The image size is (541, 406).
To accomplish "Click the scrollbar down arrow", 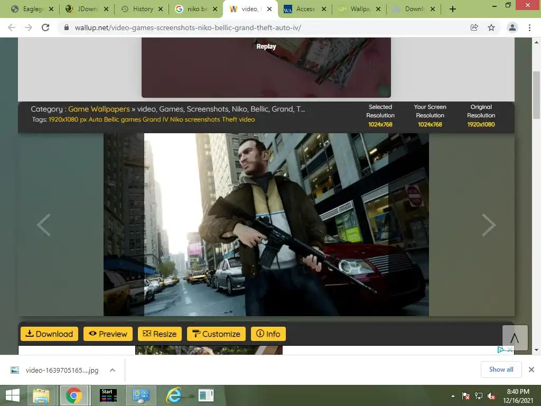I will tap(536, 350).
